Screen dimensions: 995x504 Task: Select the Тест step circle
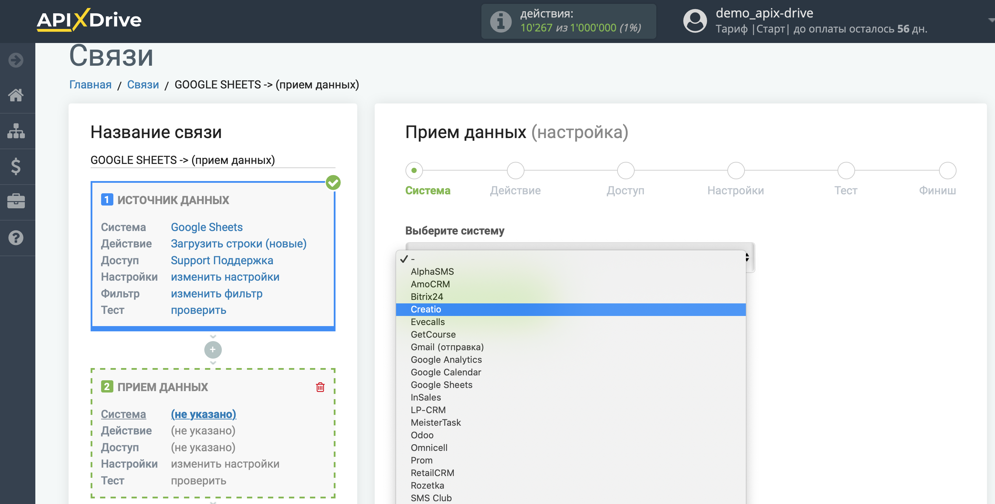pos(846,170)
